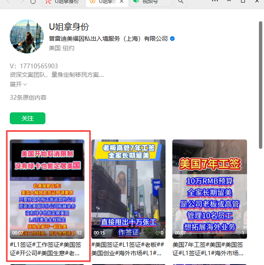Open the video 美国7年工签
The image size is (264, 265).
tap(210, 189)
